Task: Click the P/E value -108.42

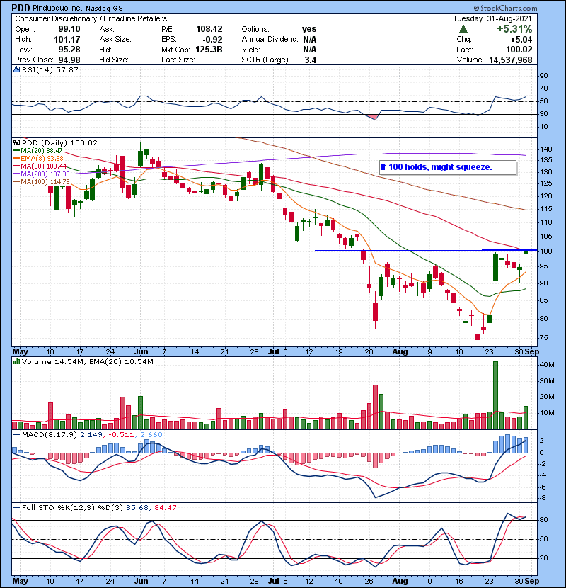Action: coord(207,29)
